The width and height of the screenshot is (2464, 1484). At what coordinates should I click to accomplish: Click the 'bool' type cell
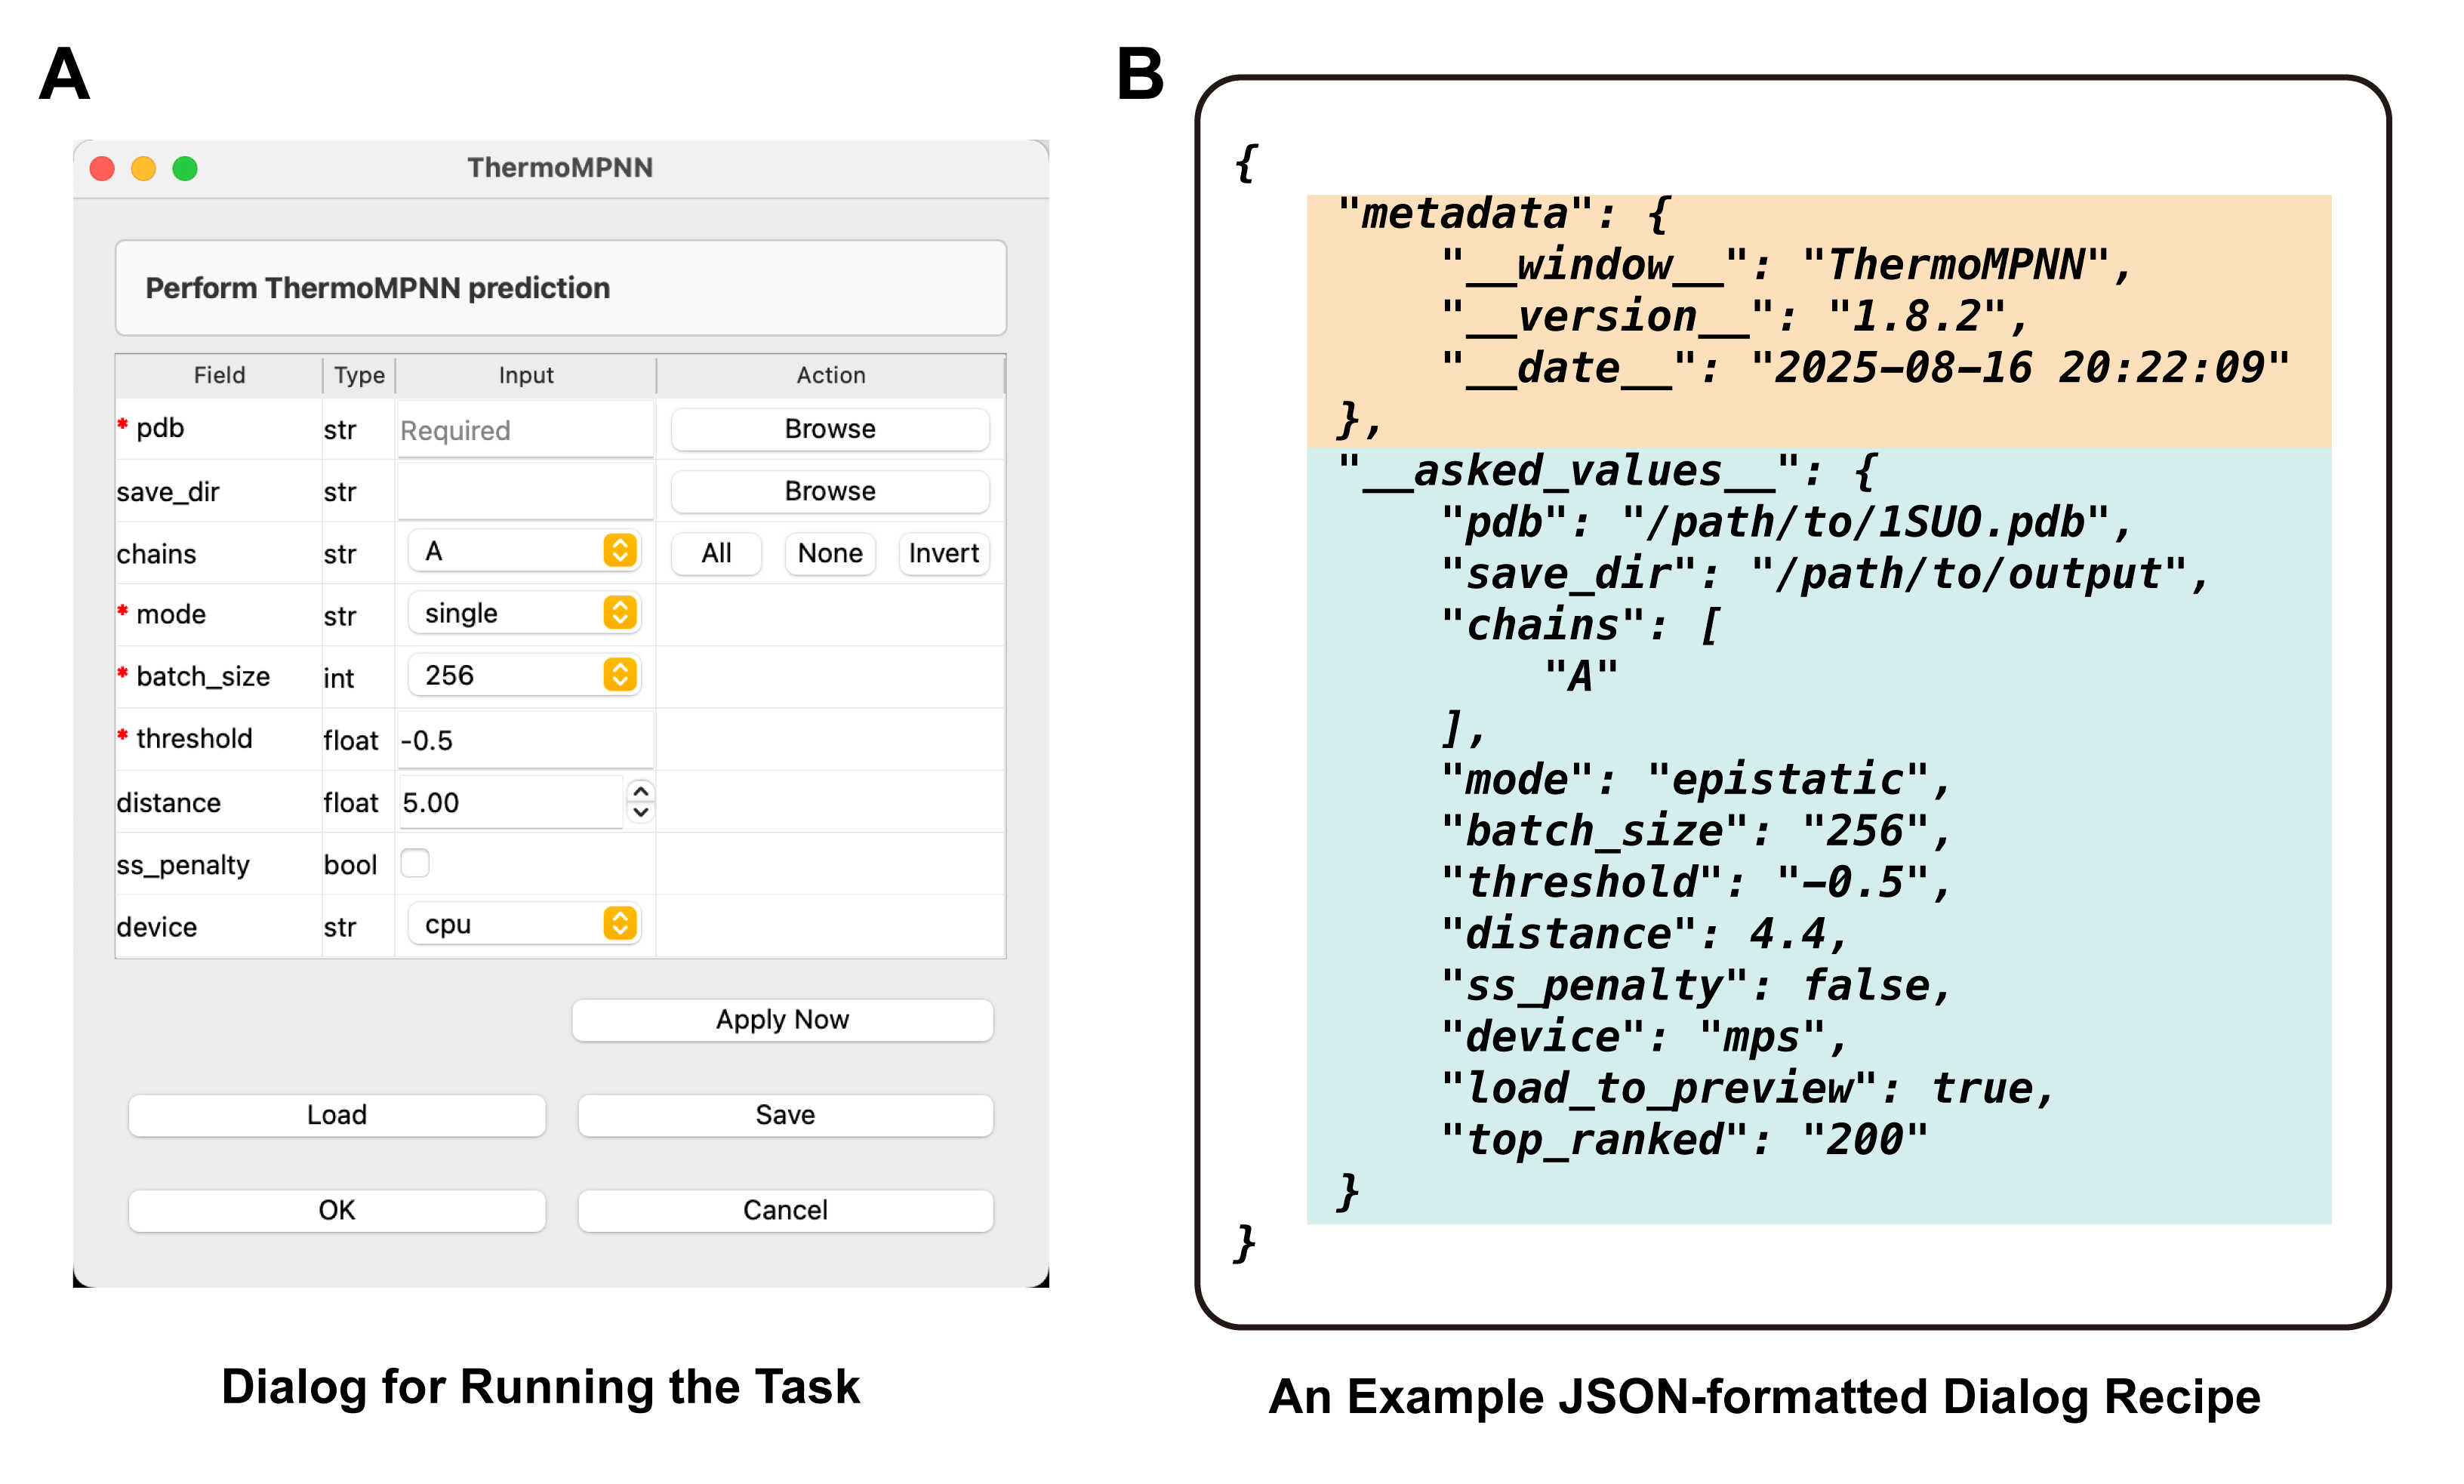click(x=350, y=865)
